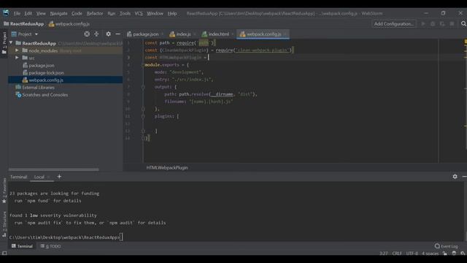Toggle the Project tool window side tab
The height and width of the screenshot is (263, 467).
4,42
